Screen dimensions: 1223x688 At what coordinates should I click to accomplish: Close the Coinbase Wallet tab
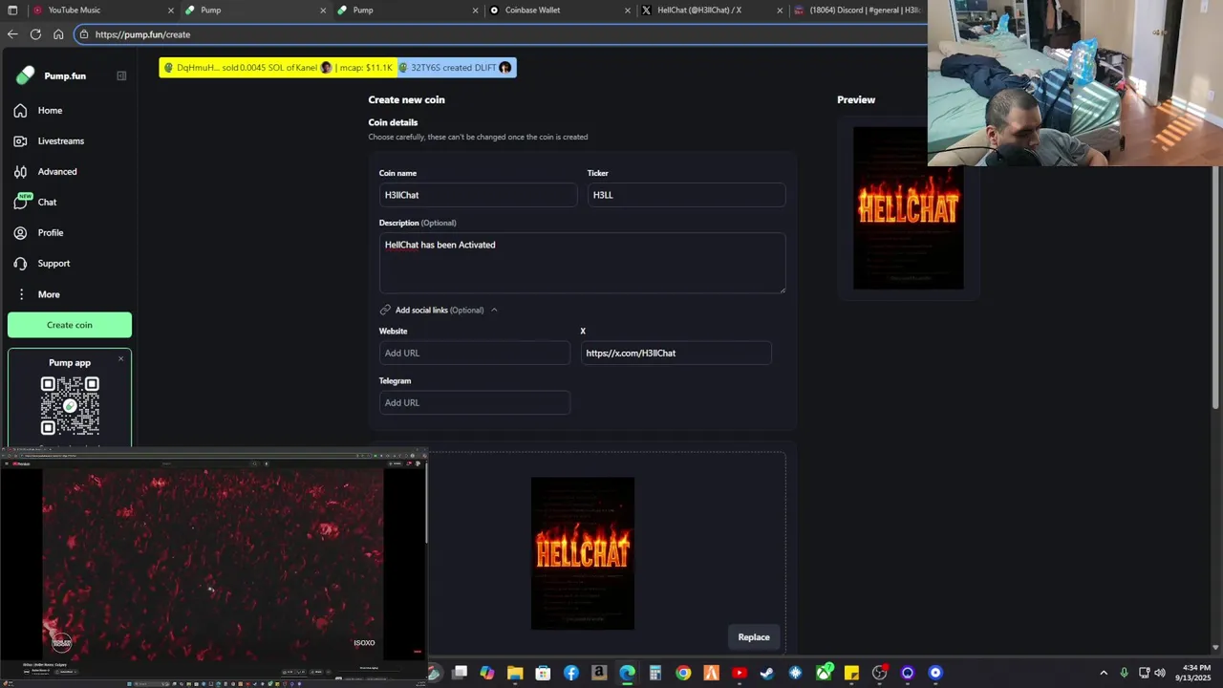[x=628, y=11]
